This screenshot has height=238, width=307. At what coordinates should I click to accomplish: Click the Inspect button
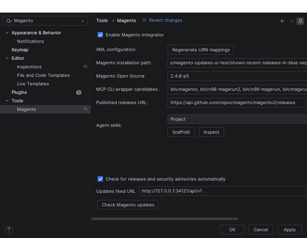(x=211, y=132)
